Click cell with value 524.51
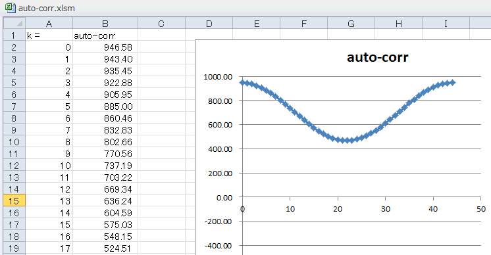Screen dimensions: 491x255 tap(105, 248)
